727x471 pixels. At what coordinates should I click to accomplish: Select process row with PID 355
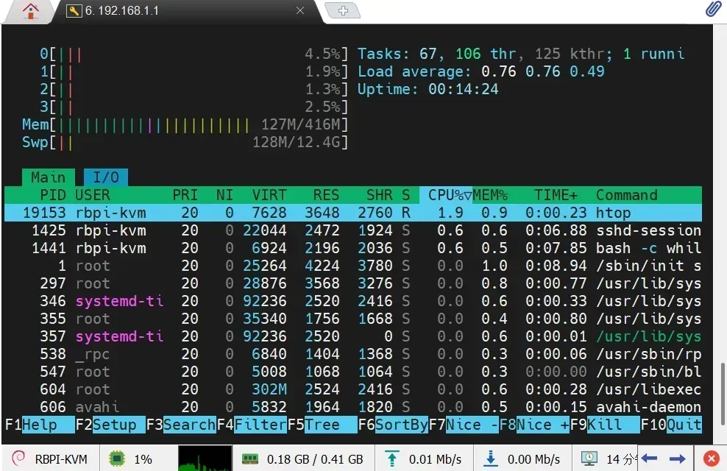(x=353, y=319)
